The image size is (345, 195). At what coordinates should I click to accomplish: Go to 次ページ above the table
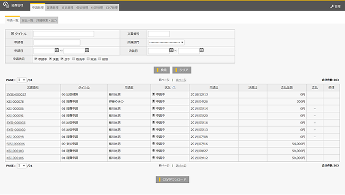click(181, 80)
